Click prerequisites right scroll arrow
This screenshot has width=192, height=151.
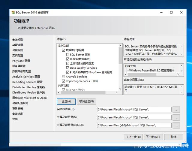pos(178,74)
